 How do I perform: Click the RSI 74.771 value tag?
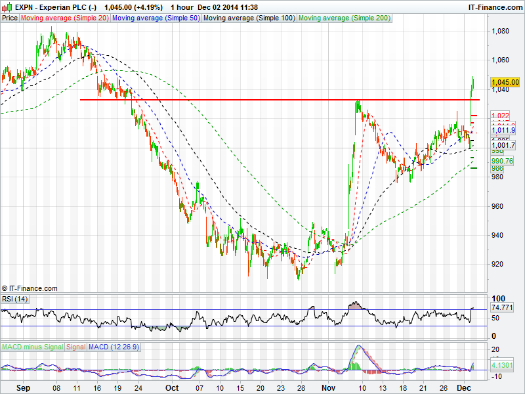click(x=502, y=307)
